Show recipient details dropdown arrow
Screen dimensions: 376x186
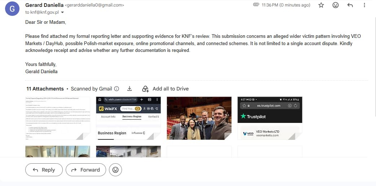pos(62,12)
